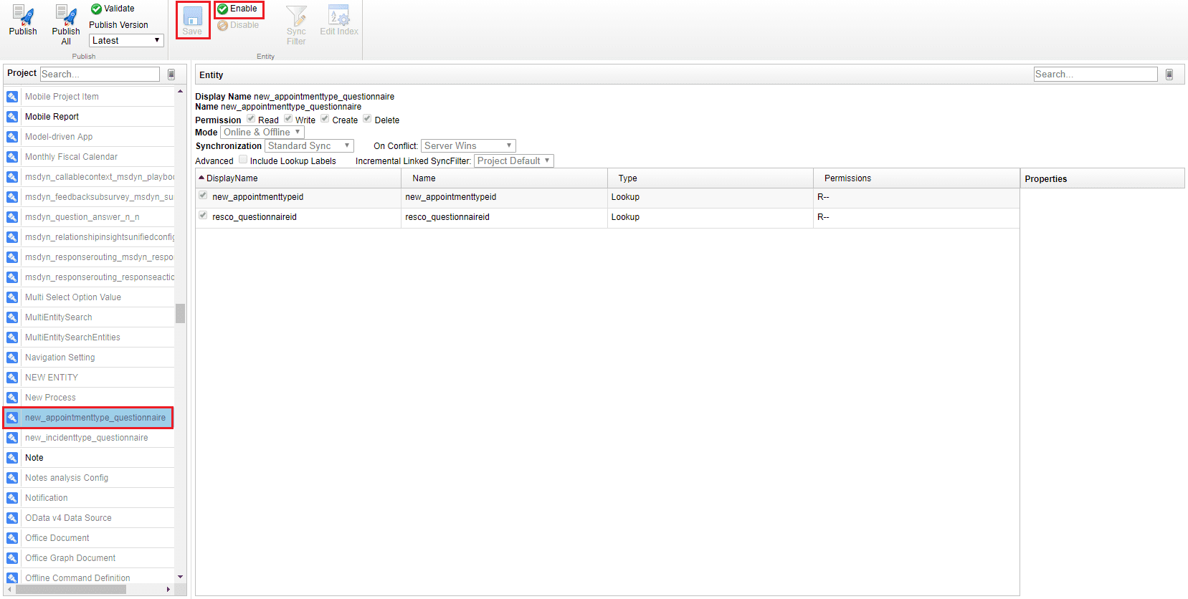Image resolution: width=1188 pixels, height=599 pixels.
Task: Sort by the DisplayName column header
Action: tap(232, 178)
